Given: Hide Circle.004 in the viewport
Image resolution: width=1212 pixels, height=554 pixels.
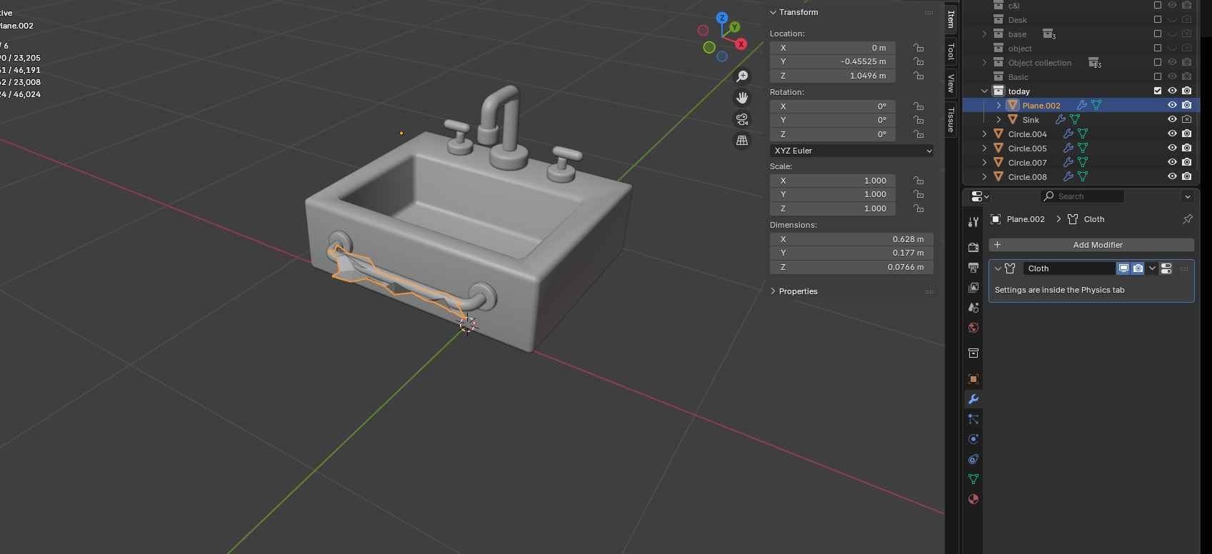Looking at the screenshot, I should (x=1172, y=134).
